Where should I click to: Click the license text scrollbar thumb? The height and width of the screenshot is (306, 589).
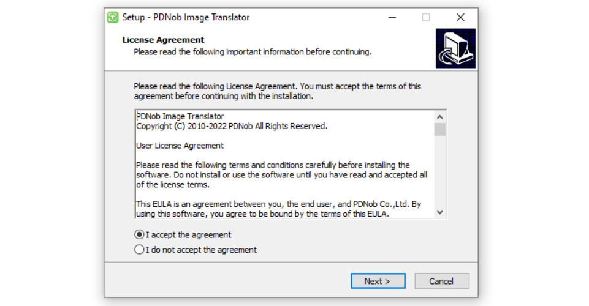[439, 129]
